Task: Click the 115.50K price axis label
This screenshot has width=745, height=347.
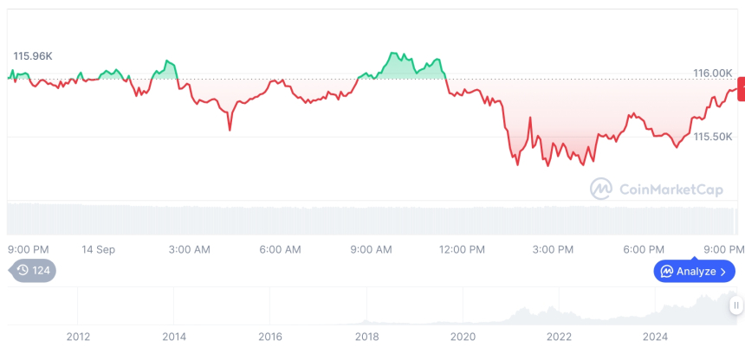Action: [713, 137]
